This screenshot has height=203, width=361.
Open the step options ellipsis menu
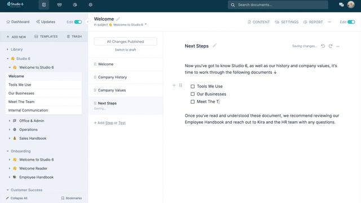pyautogui.click(x=338, y=46)
